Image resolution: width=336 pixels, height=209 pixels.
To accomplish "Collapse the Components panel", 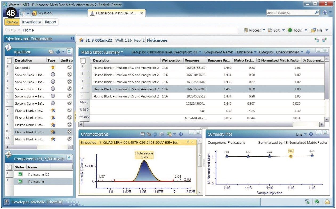I will [x=69, y=158].
